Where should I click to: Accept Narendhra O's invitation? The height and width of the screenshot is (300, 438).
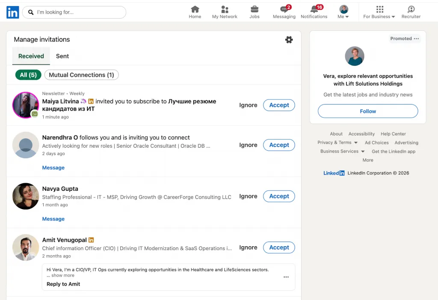coord(279,145)
